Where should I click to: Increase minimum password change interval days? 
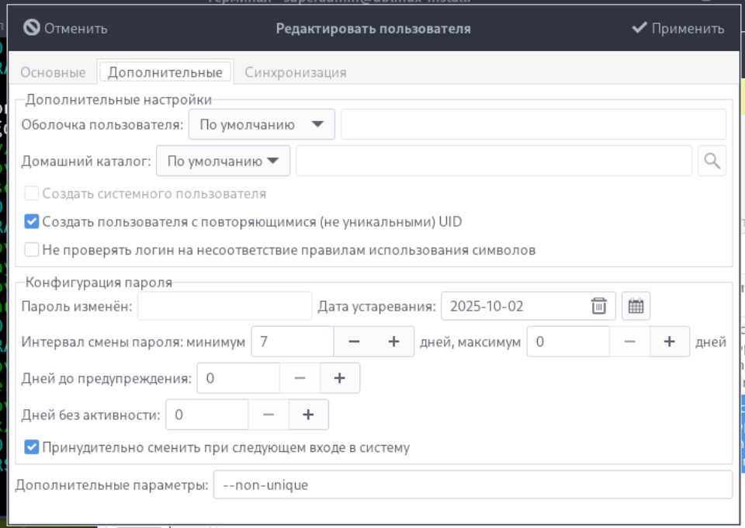pos(393,342)
